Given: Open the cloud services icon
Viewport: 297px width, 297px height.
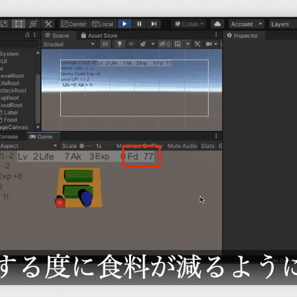Looking at the screenshot, I should point(218,24).
